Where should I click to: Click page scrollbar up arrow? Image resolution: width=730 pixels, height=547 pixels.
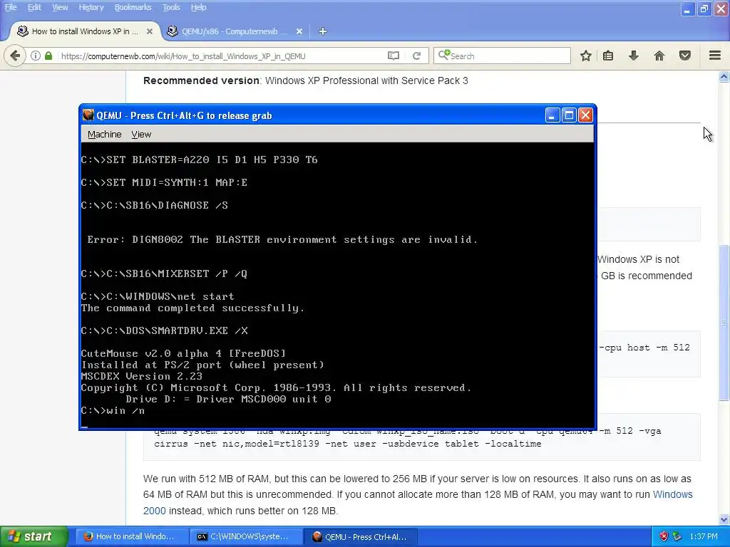(724, 76)
